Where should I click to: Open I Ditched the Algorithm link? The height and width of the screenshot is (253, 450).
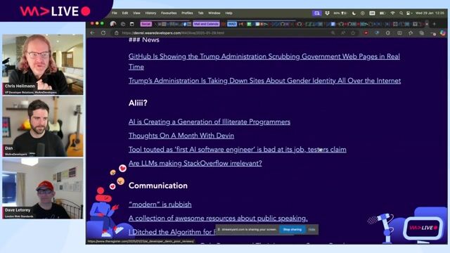(172, 232)
